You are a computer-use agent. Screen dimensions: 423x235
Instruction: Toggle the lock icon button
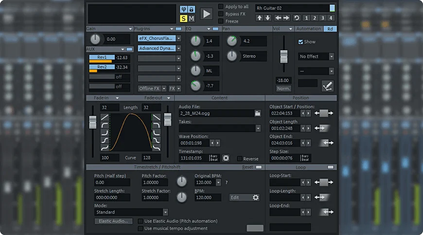(x=191, y=9)
